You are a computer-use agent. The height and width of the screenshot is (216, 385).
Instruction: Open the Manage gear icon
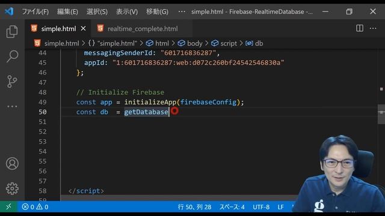click(x=12, y=188)
